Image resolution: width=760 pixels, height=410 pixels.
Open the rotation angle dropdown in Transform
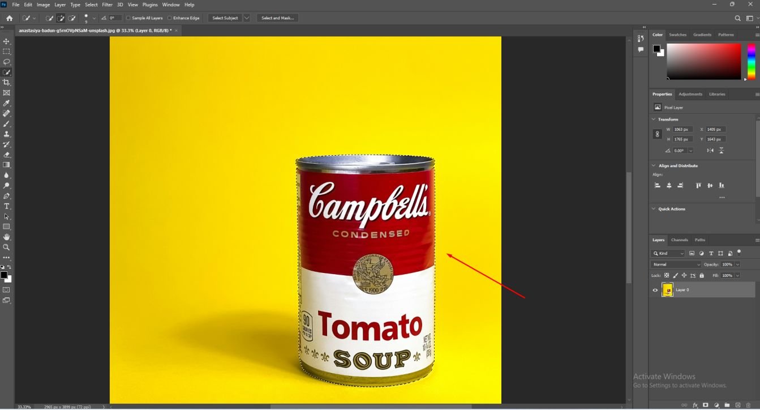(x=690, y=151)
